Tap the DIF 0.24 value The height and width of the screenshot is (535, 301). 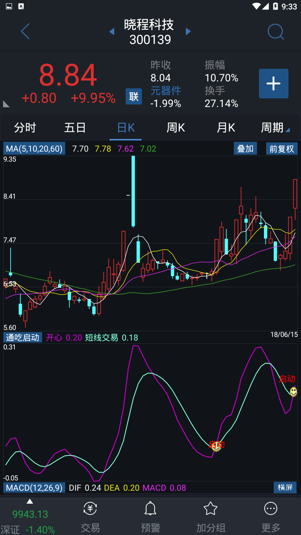pos(85,488)
